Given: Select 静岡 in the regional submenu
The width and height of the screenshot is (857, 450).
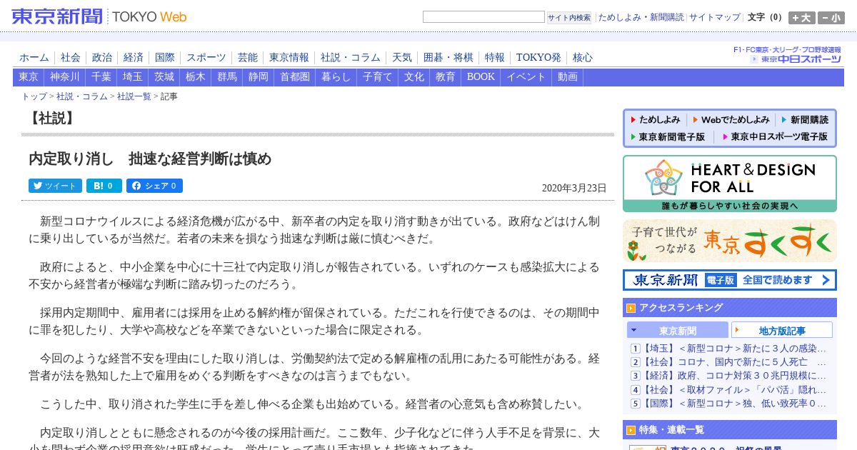Looking at the screenshot, I should click(259, 77).
